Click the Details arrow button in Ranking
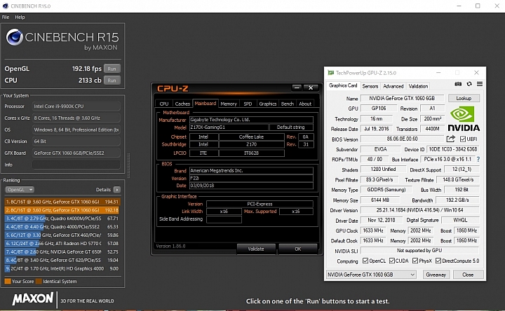 coord(117,190)
